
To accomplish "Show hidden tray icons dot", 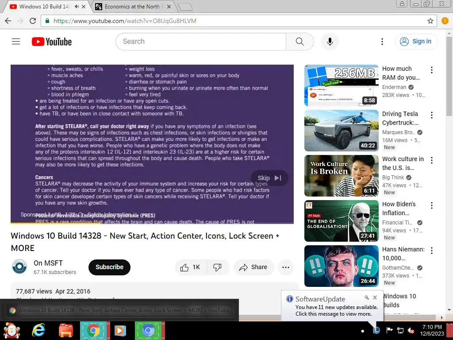I will click(363, 331).
